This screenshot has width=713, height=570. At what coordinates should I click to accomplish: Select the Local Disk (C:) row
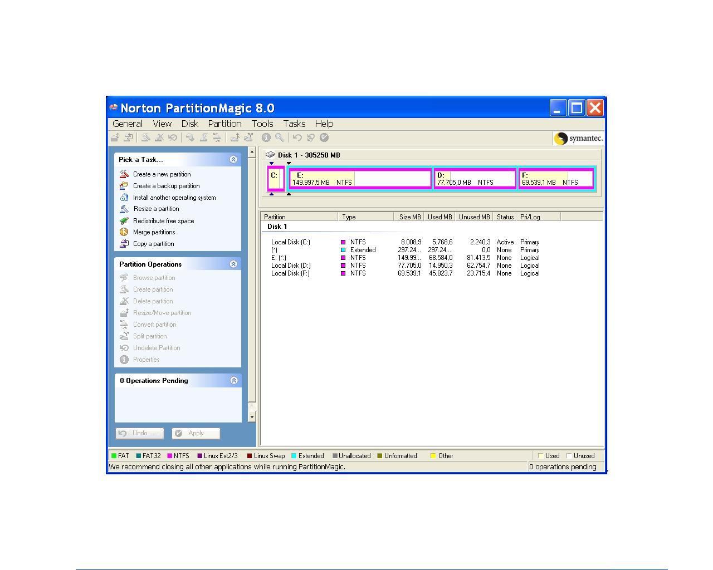[405, 242]
